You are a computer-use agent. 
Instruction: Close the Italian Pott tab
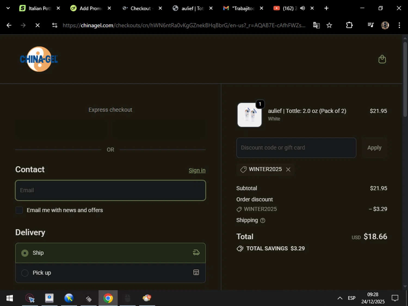click(58, 8)
